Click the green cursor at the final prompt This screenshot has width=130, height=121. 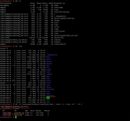click(16, 117)
